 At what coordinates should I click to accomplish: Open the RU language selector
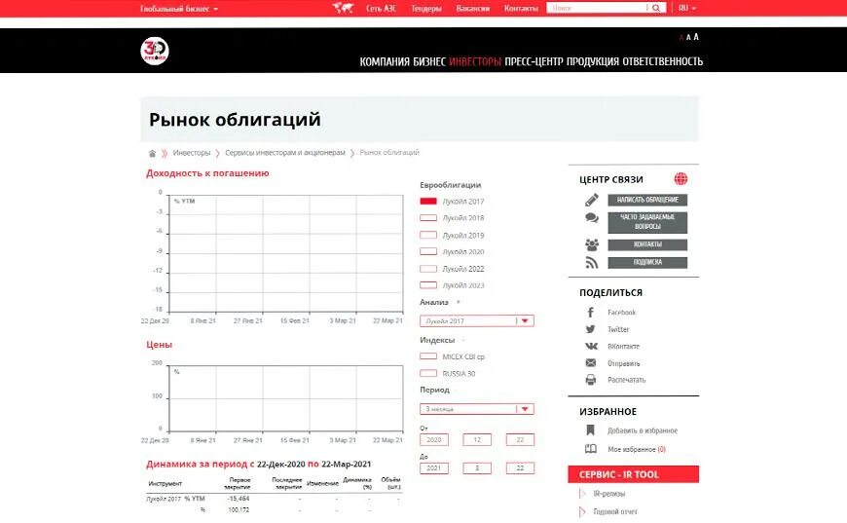click(x=687, y=8)
